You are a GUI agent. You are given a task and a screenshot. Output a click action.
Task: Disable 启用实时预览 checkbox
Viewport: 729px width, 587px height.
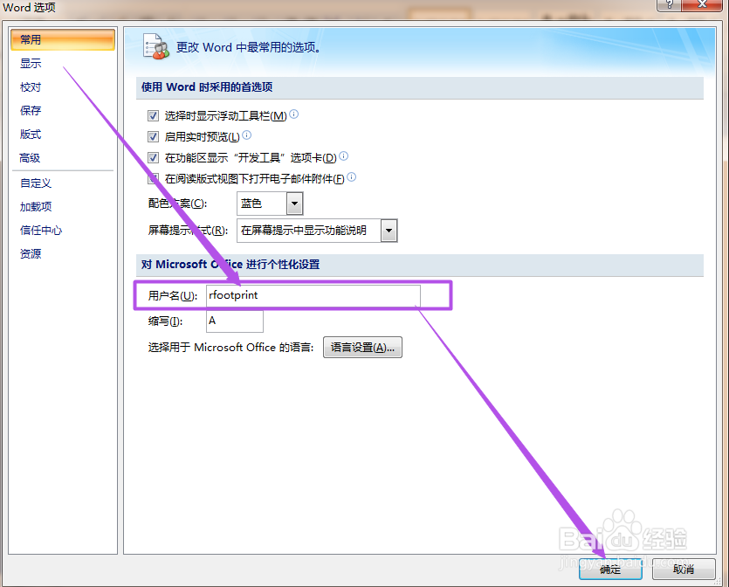(x=153, y=136)
